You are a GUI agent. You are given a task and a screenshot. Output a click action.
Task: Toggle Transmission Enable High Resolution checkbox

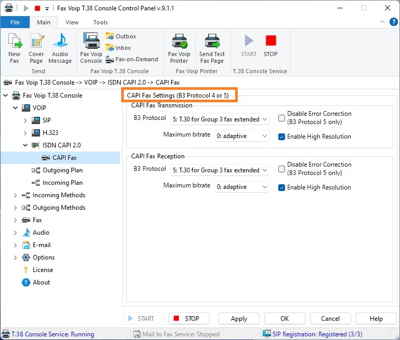(281, 137)
